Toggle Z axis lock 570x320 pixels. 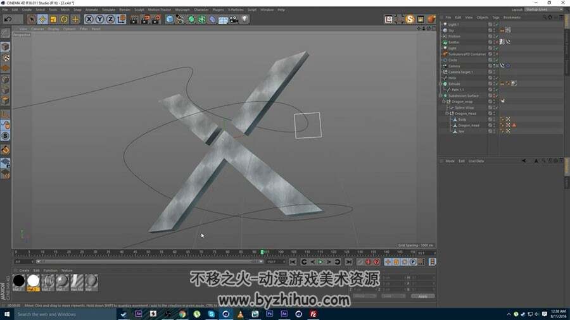click(110, 19)
